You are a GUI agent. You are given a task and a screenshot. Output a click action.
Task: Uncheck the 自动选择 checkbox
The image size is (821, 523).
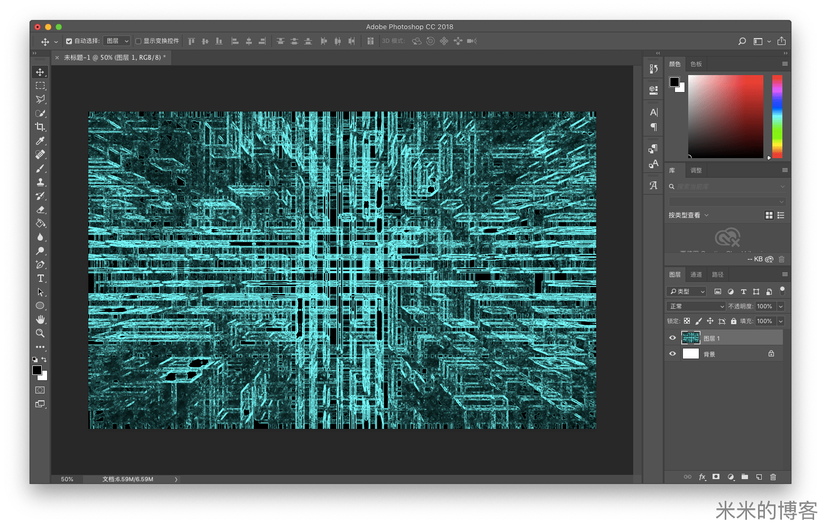[x=69, y=41]
